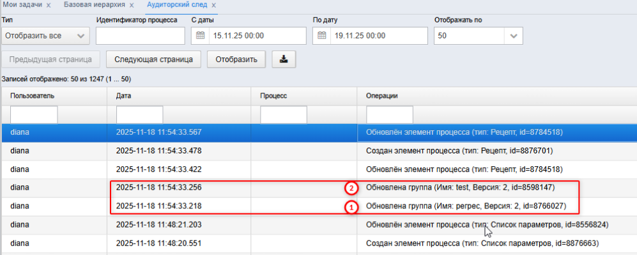Sort by the Операции column header
This screenshot has height=255, width=637.
pos(497,96)
